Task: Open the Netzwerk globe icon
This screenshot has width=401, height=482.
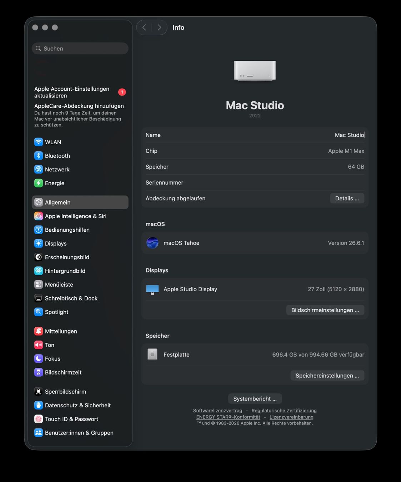Action: [x=39, y=170]
